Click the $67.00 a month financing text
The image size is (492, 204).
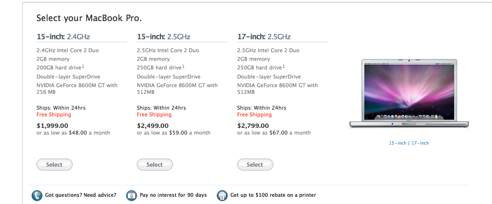[290, 133]
